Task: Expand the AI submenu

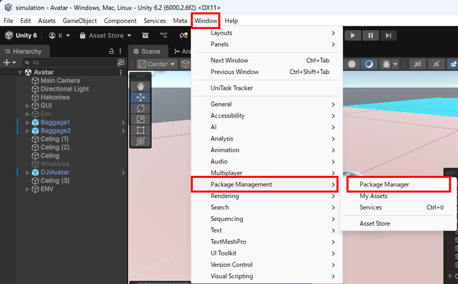Action: click(x=266, y=127)
